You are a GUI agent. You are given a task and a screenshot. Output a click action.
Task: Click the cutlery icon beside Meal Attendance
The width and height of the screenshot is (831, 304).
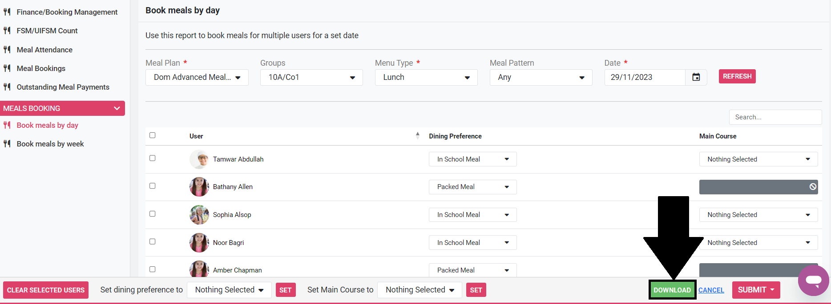[7, 50]
